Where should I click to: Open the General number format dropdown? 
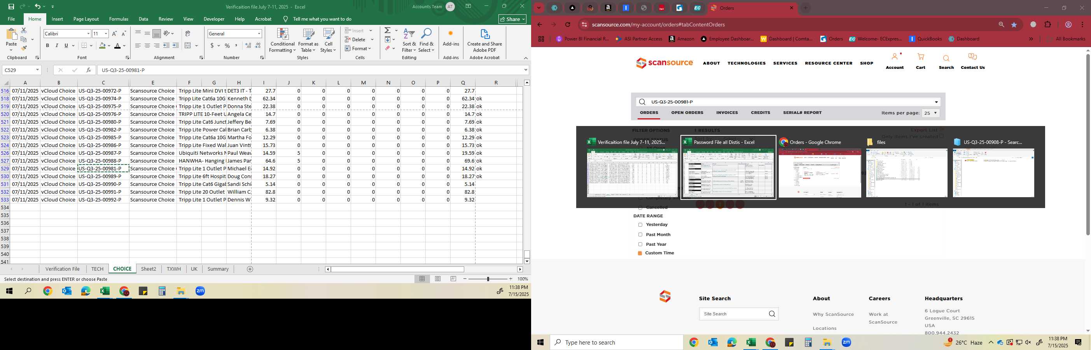[259, 33]
